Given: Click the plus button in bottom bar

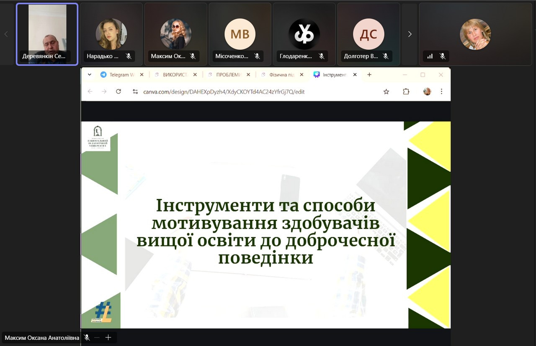Looking at the screenshot, I should point(108,338).
